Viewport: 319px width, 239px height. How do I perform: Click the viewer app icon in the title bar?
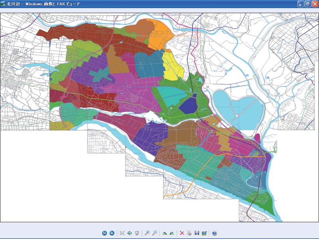point(3,4)
